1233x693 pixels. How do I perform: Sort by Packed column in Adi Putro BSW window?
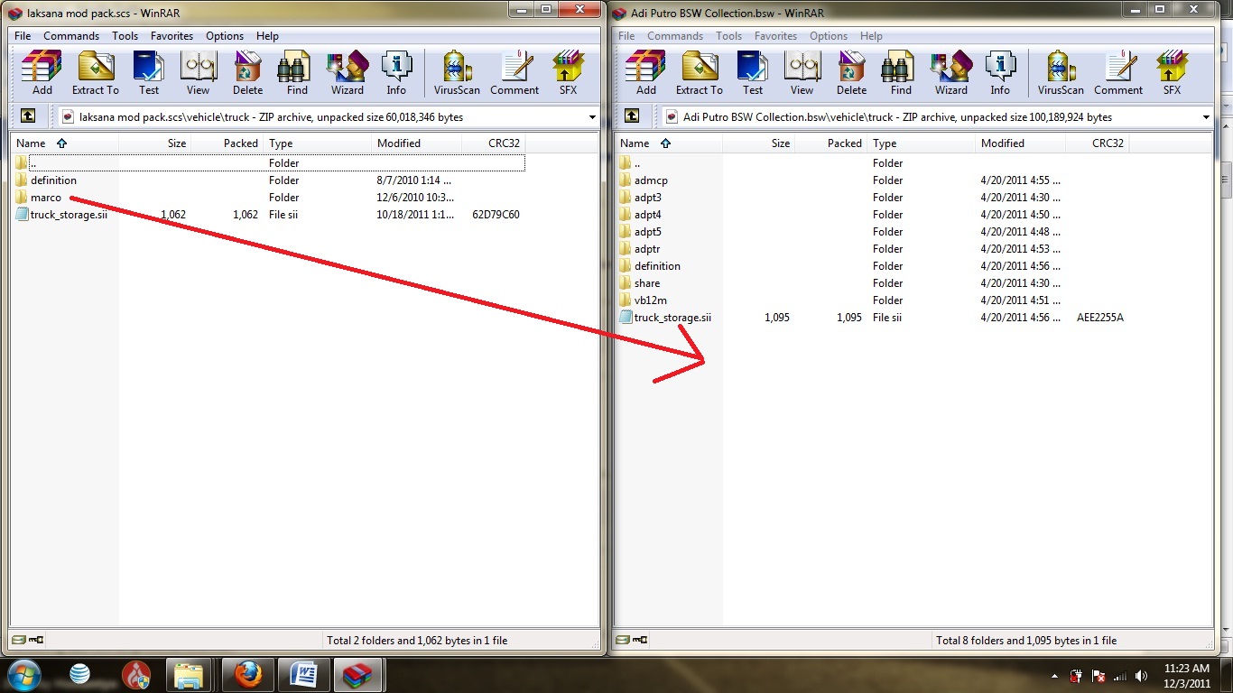[831, 143]
